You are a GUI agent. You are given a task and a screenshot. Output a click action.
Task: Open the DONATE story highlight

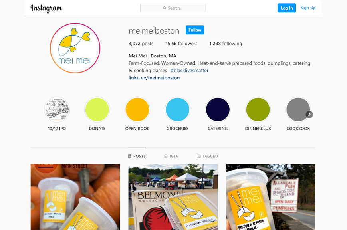97,109
